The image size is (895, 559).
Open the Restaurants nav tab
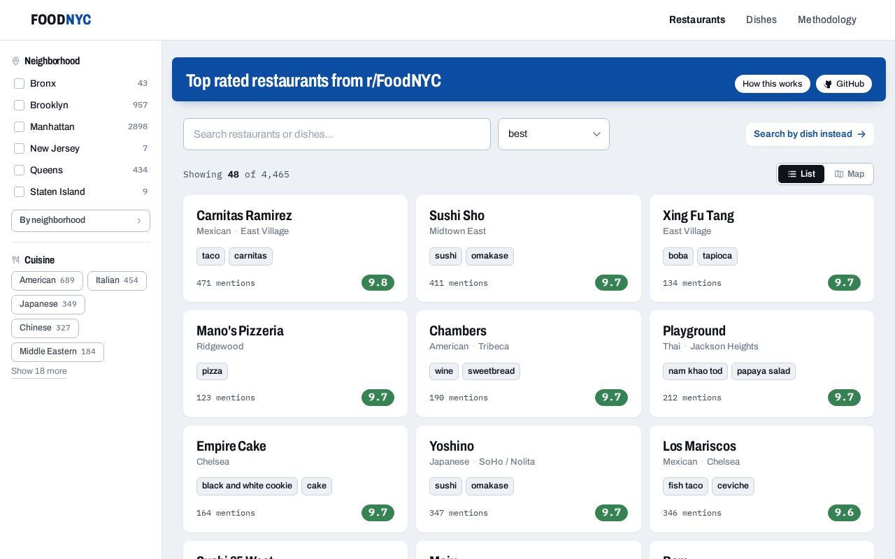pyautogui.click(x=697, y=20)
